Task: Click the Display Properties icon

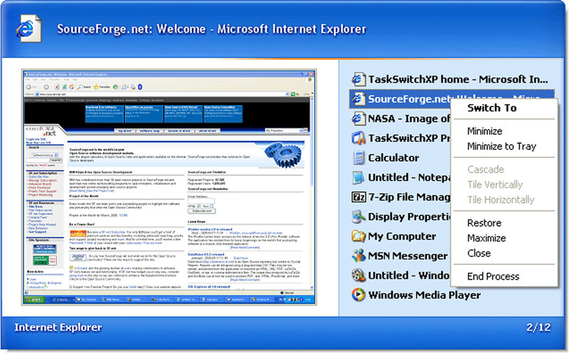Action: [x=358, y=217]
